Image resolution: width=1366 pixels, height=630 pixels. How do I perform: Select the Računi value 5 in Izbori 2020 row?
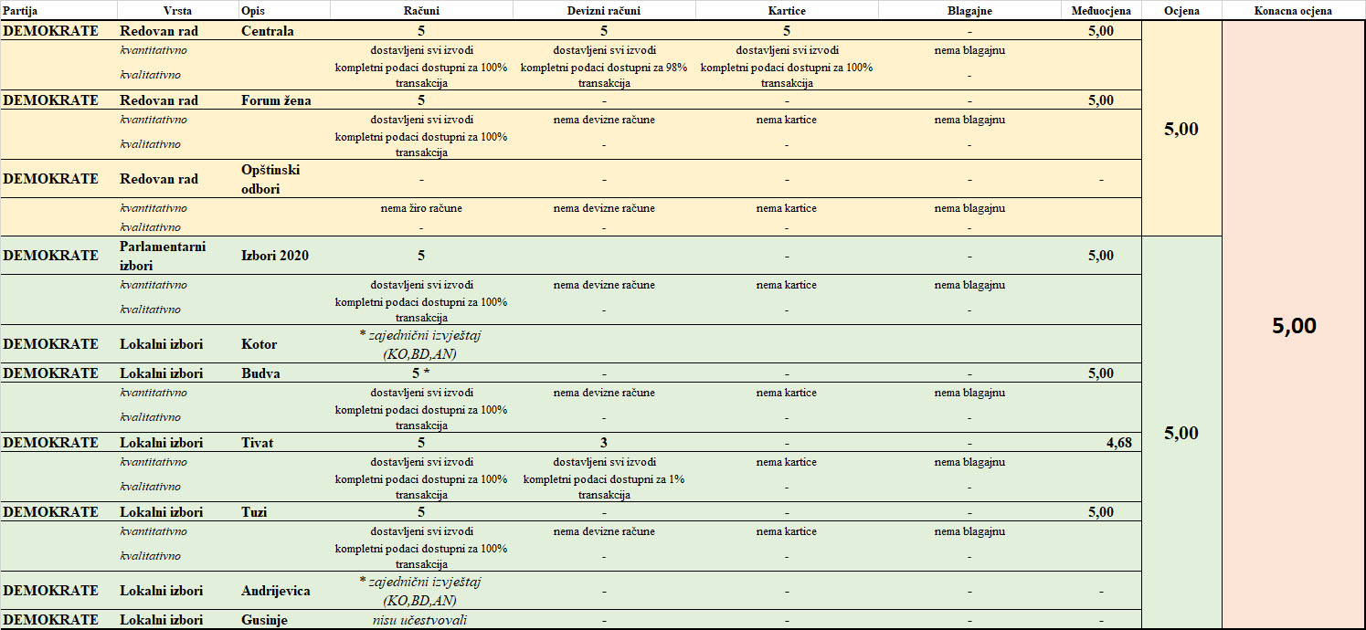[x=421, y=256]
